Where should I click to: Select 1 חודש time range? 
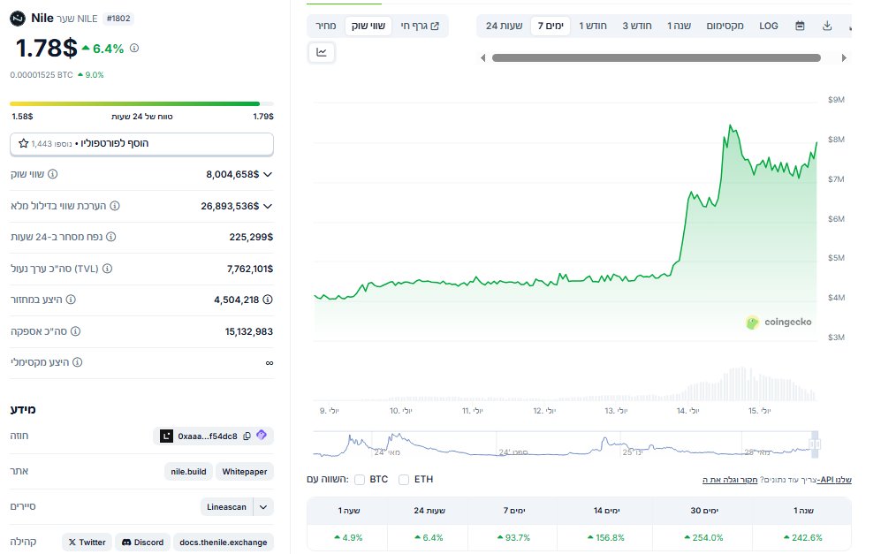(593, 26)
